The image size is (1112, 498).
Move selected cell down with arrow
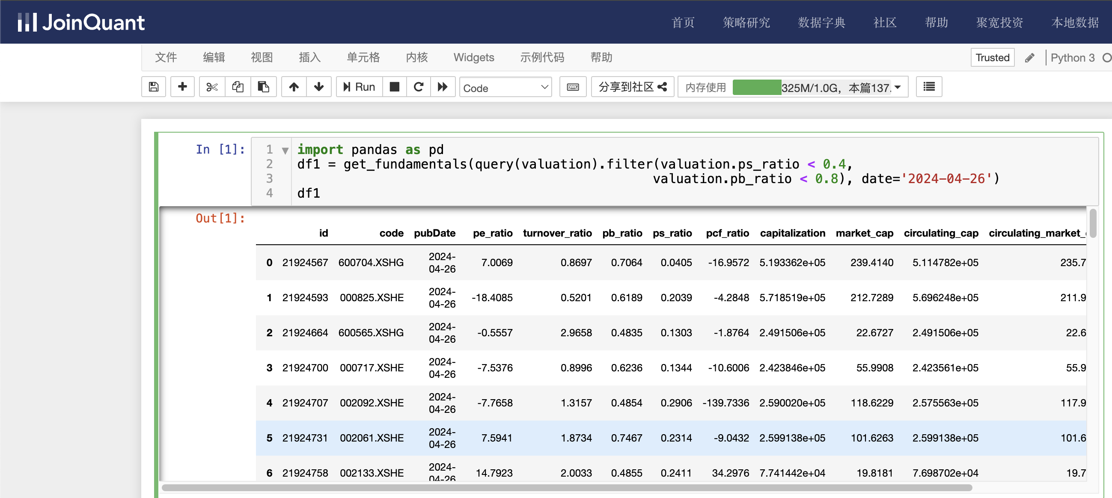[318, 87]
